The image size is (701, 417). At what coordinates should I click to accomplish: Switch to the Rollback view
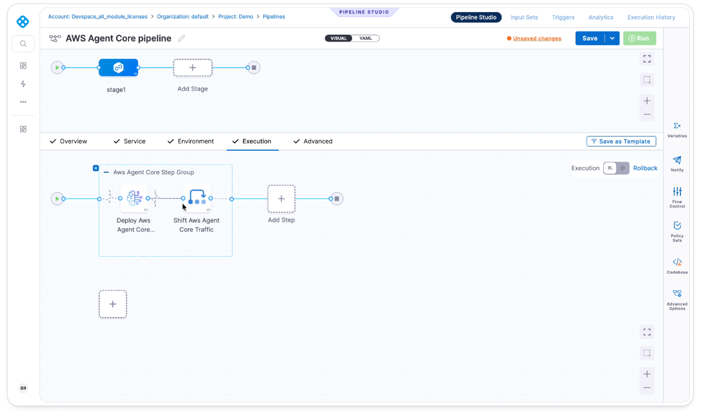(x=645, y=168)
